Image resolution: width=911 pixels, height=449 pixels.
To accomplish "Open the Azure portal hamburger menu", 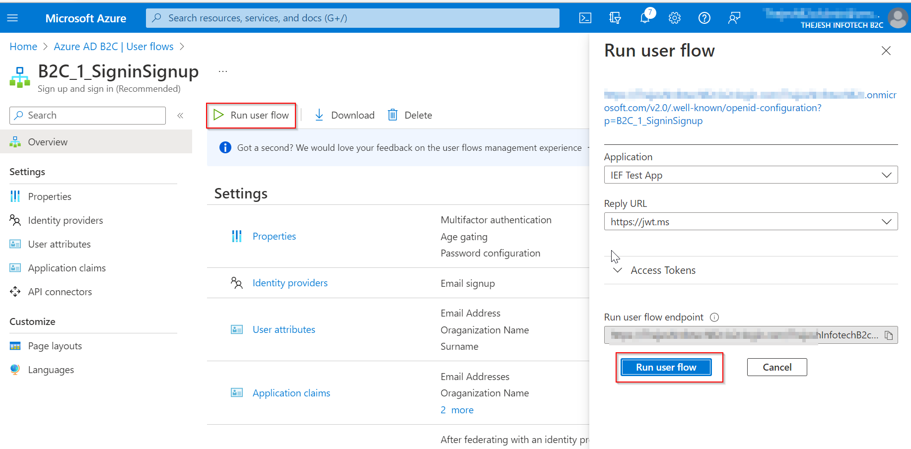I will (13, 18).
